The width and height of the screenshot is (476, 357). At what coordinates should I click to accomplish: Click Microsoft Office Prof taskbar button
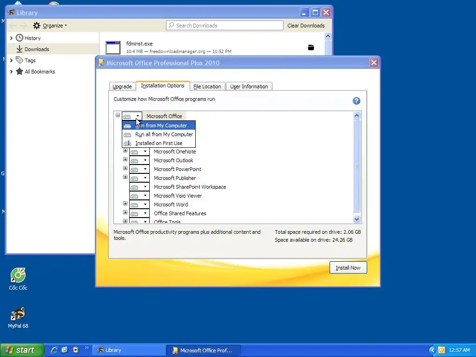point(204,350)
